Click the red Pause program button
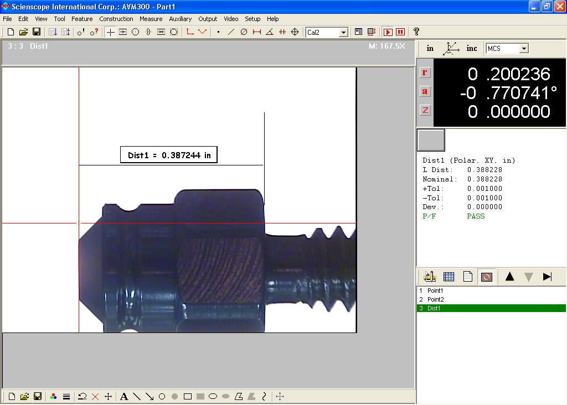Viewport: 567px width, 405px height. tap(400, 32)
